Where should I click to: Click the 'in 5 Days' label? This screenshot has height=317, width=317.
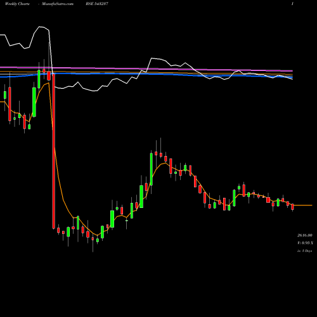click(304, 251)
